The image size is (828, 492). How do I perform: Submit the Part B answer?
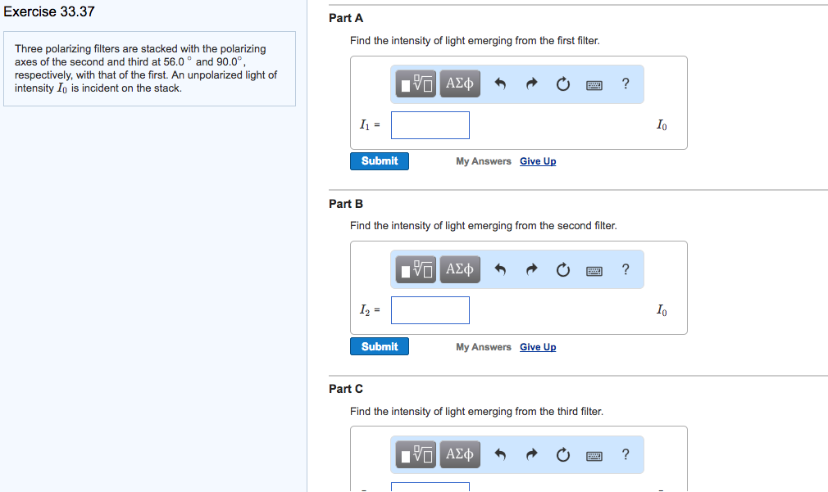pyautogui.click(x=380, y=347)
